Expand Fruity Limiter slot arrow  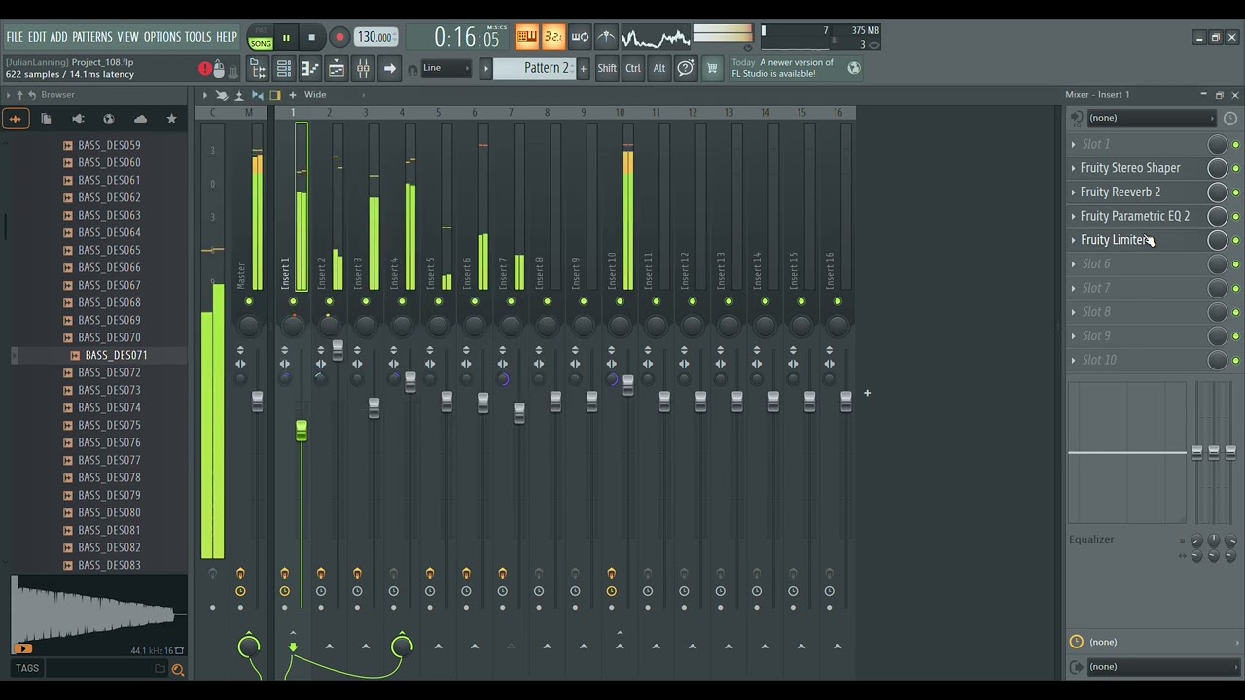[x=1074, y=240]
